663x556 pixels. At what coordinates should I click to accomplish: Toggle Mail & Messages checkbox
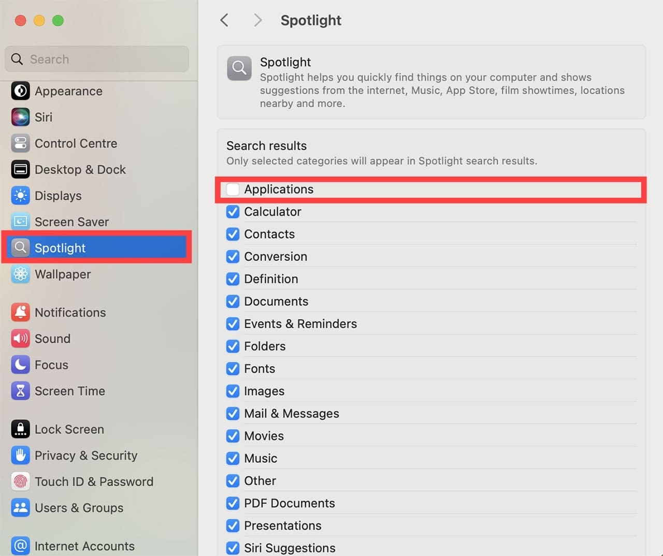tap(233, 414)
